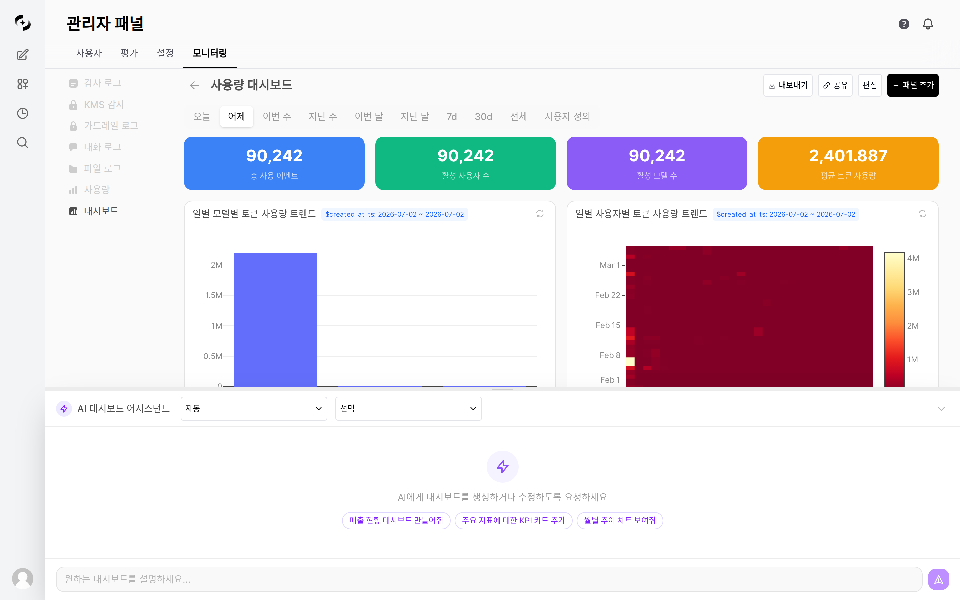Screen dimensions: 960x600
Task: Collapse the AI assistant panel chevron
Action: point(941,408)
